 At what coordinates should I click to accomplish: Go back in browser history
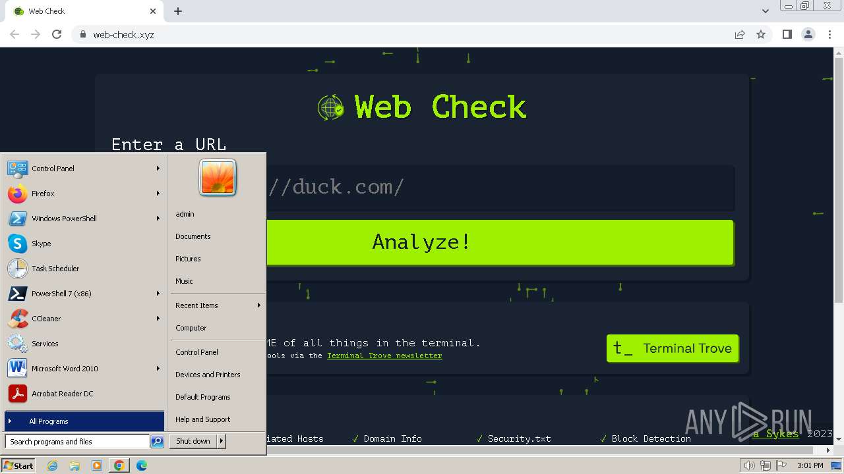click(15, 34)
